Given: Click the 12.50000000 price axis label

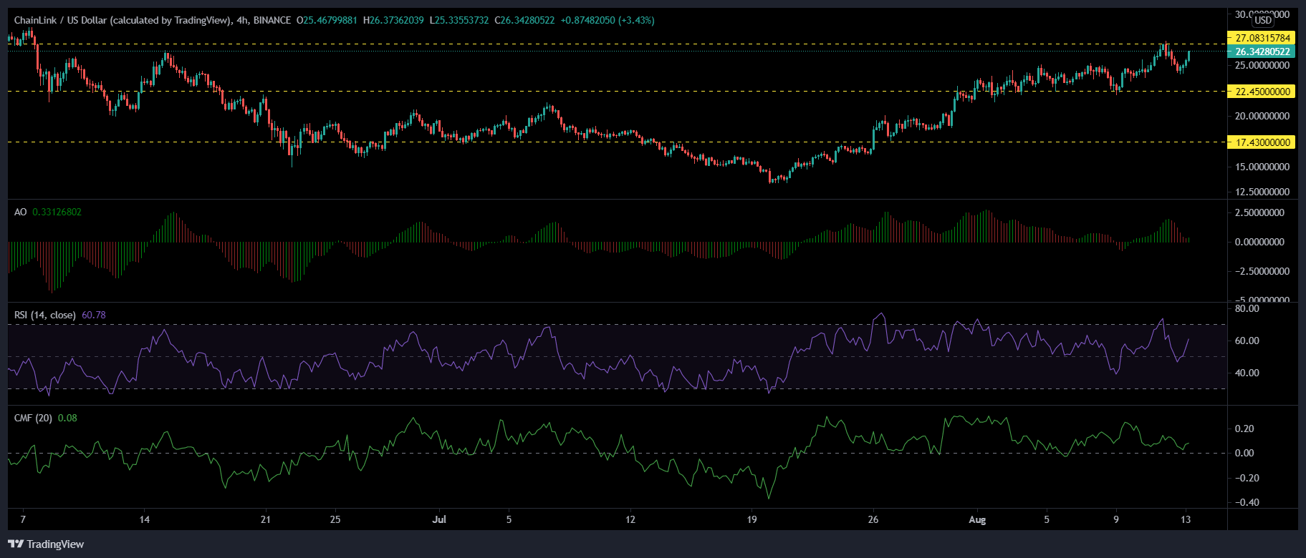Looking at the screenshot, I should (1263, 192).
